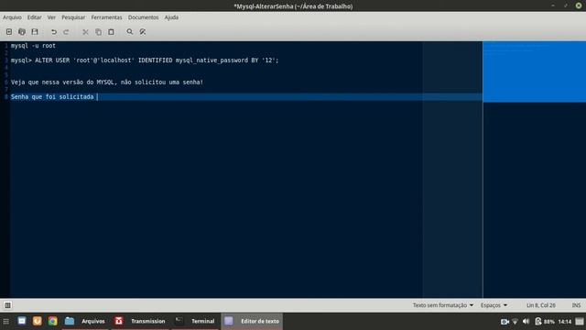Open the applications grid on the taskbar

tap(6, 322)
